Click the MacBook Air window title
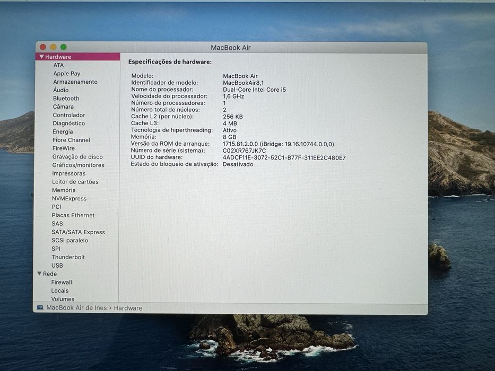This screenshot has height=371, width=495. (230, 48)
